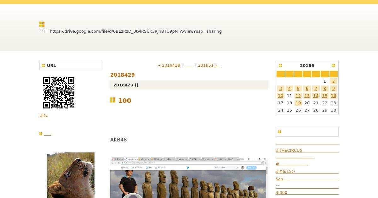Image resolution: width=378 pixels, height=198 pixels.
Task: Select calendar date 12
Action: tap(298, 96)
